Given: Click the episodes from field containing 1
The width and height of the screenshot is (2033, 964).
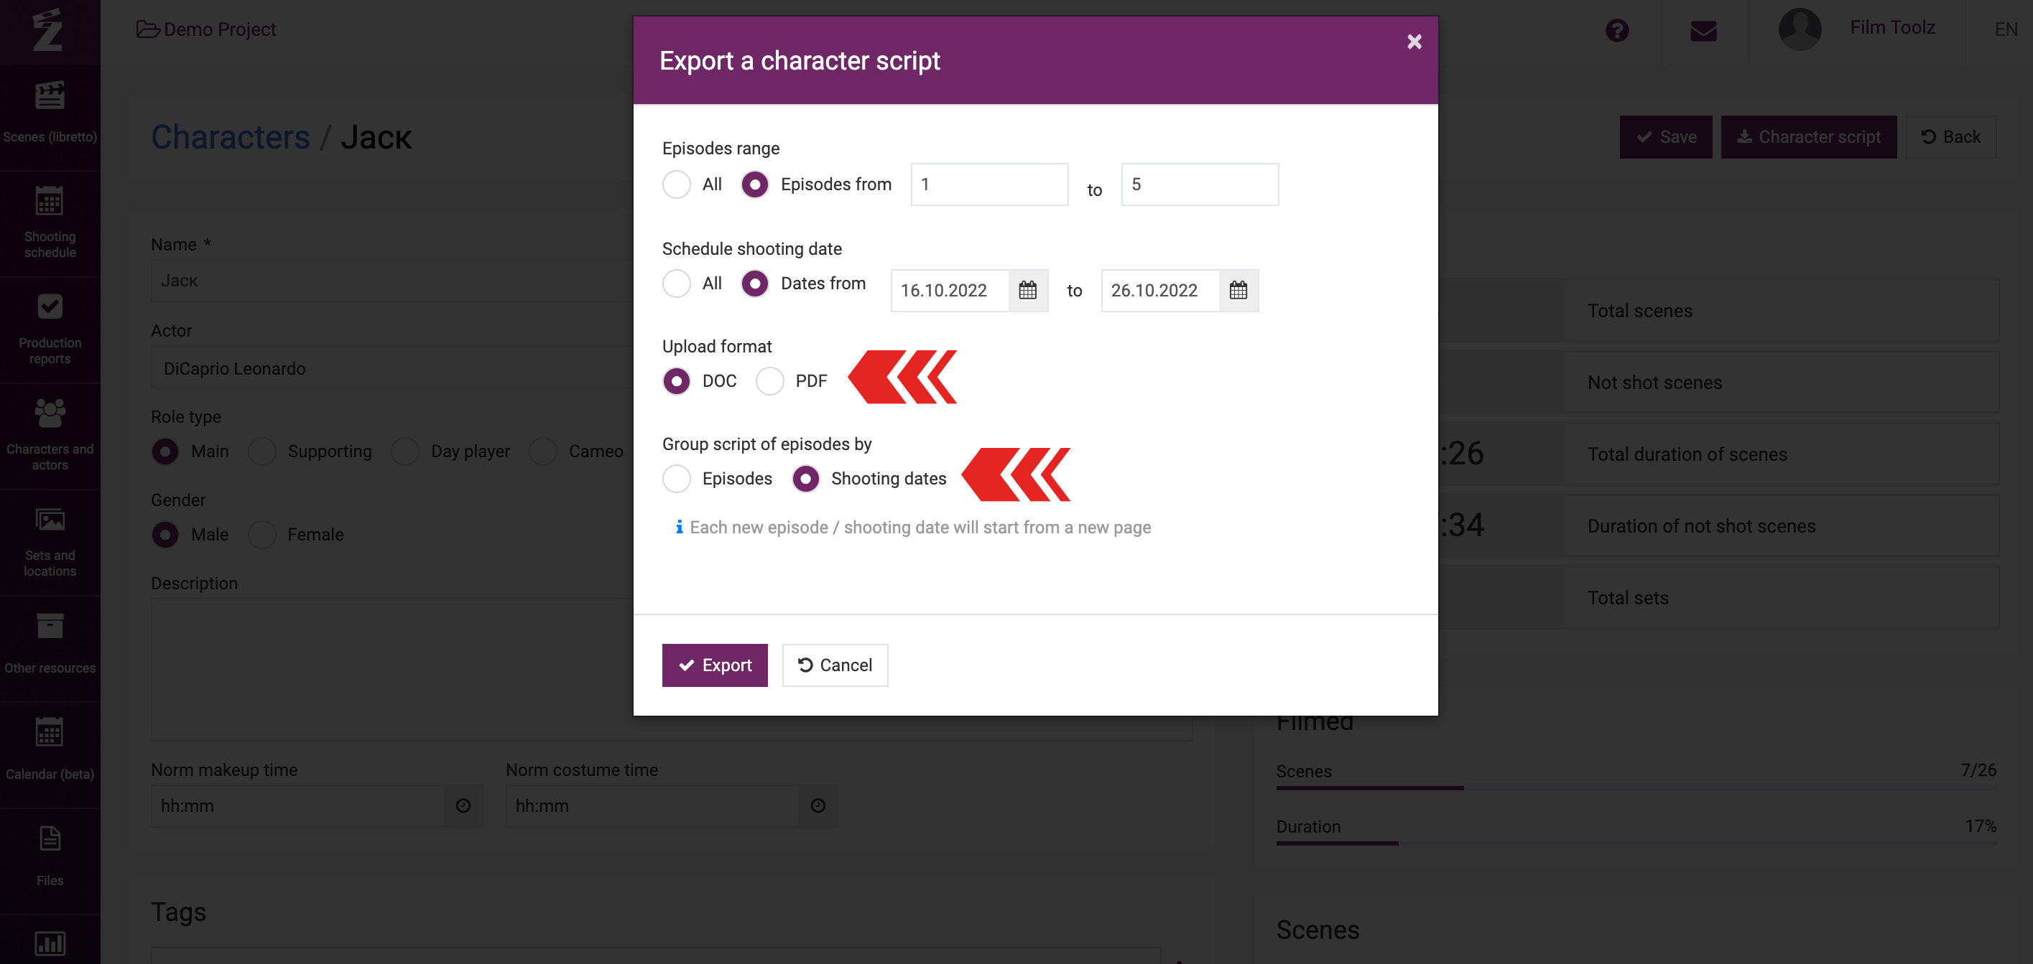Looking at the screenshot, I should click(x=989, y=184).
